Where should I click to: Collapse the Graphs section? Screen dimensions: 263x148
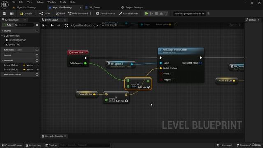2,31
